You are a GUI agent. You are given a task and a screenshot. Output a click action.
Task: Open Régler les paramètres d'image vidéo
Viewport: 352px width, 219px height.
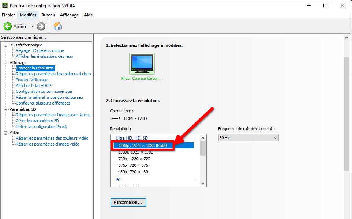(x=48, y=144)
